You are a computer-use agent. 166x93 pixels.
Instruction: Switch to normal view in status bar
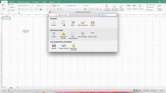[135, 90]
